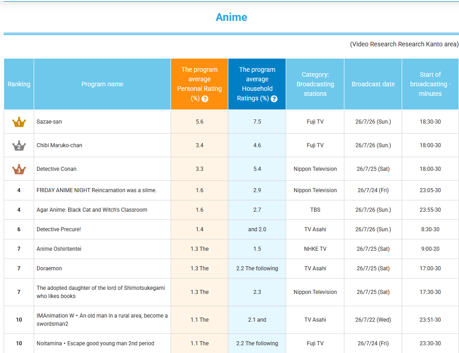Click the Category: Broadcasting stations header
This screenshot has height=353, width=459.
315,84
